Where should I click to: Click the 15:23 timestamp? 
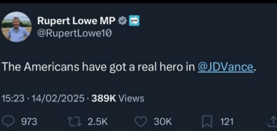[13, 98]
